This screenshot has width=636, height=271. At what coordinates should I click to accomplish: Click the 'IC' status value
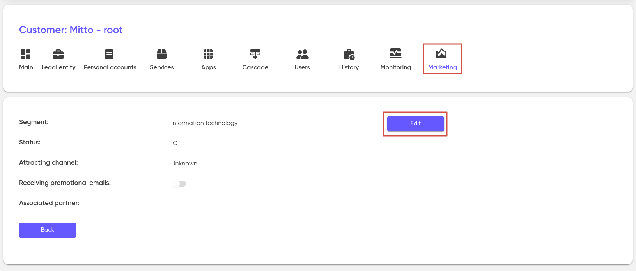174,143
